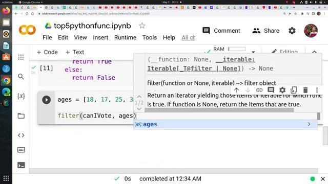Open the table of contents sidebar

click(21, 57)
